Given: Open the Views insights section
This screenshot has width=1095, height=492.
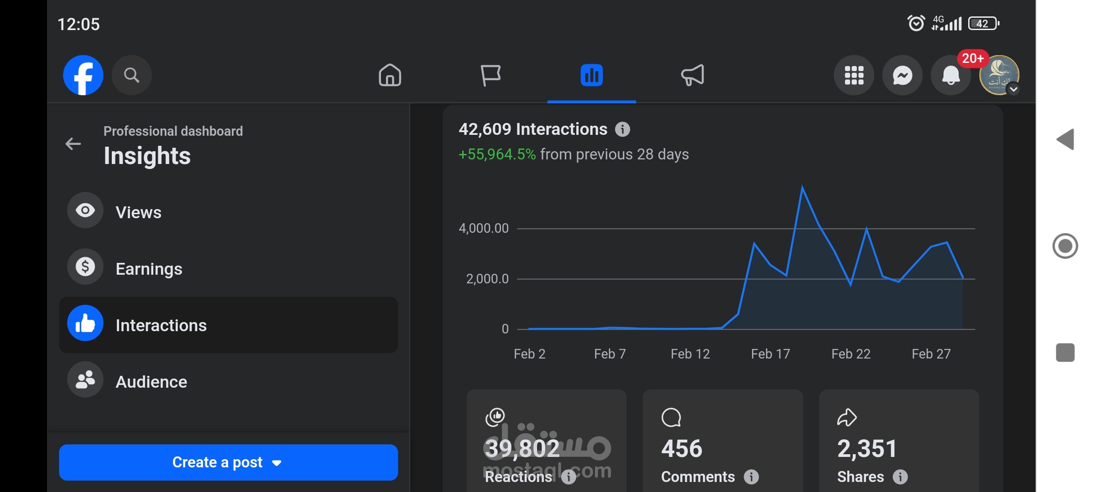Looking at the screenshot, I should 229,212.
